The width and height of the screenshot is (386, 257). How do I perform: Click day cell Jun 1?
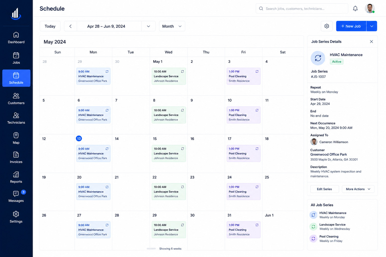click(283, 230)
